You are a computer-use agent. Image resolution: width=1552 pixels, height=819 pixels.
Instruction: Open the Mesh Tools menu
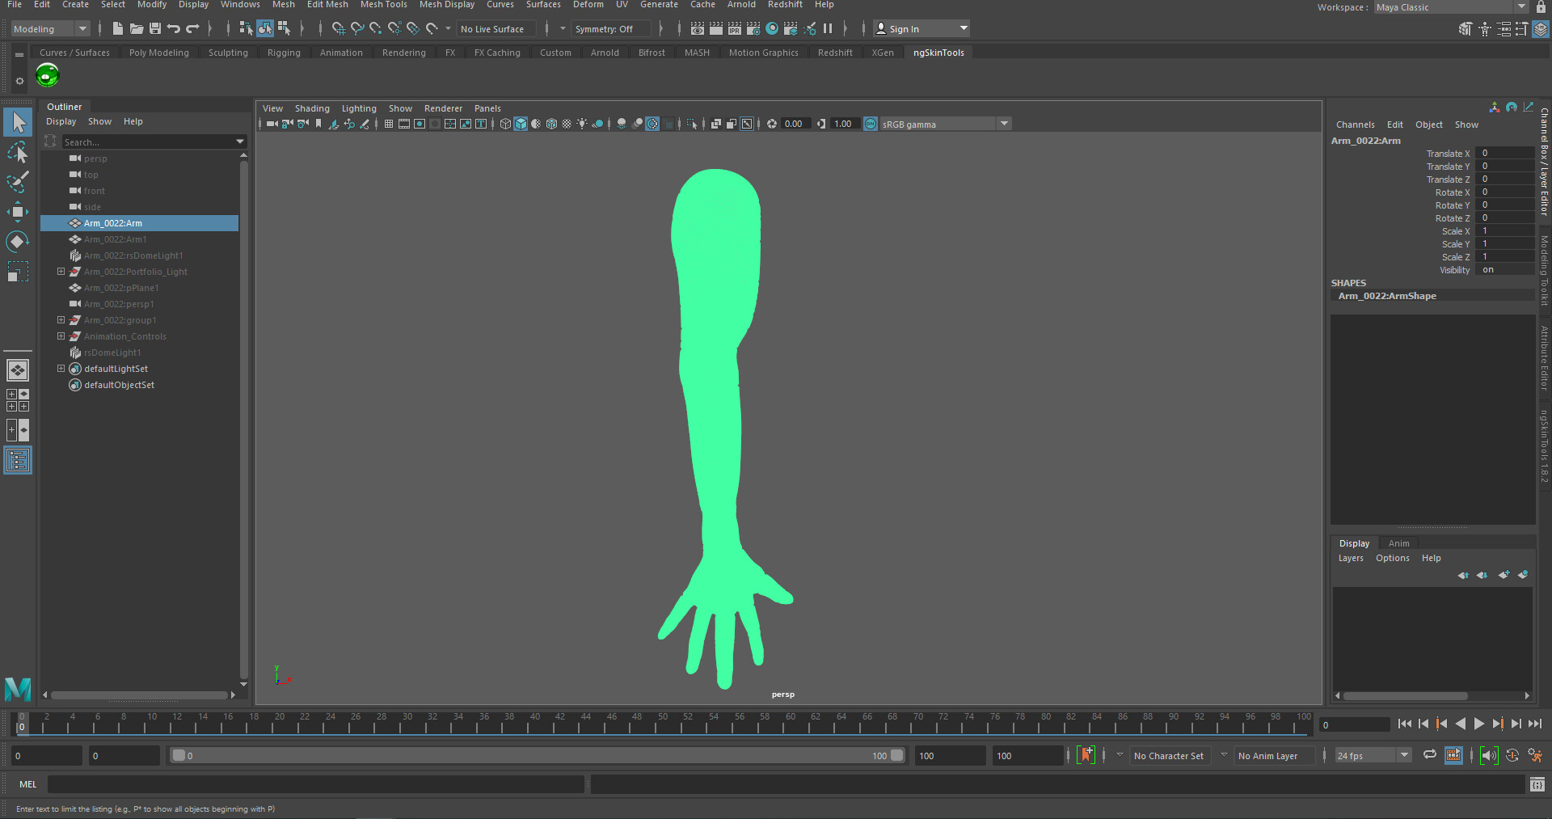[x=383, y=5]
